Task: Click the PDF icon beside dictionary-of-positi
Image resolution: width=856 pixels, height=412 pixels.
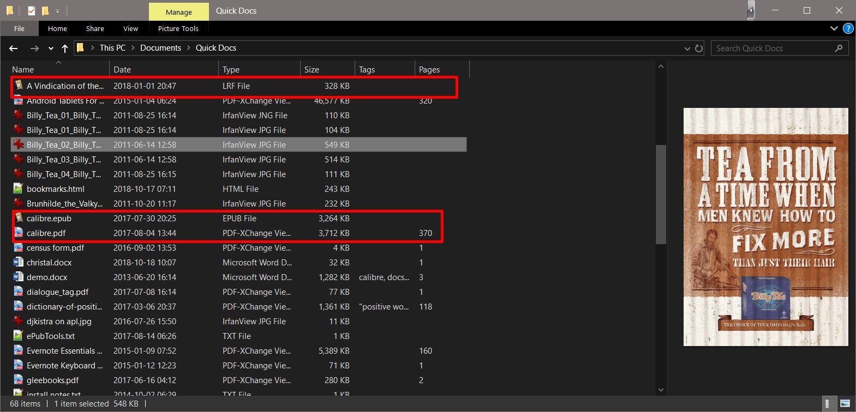Action: 19,306
